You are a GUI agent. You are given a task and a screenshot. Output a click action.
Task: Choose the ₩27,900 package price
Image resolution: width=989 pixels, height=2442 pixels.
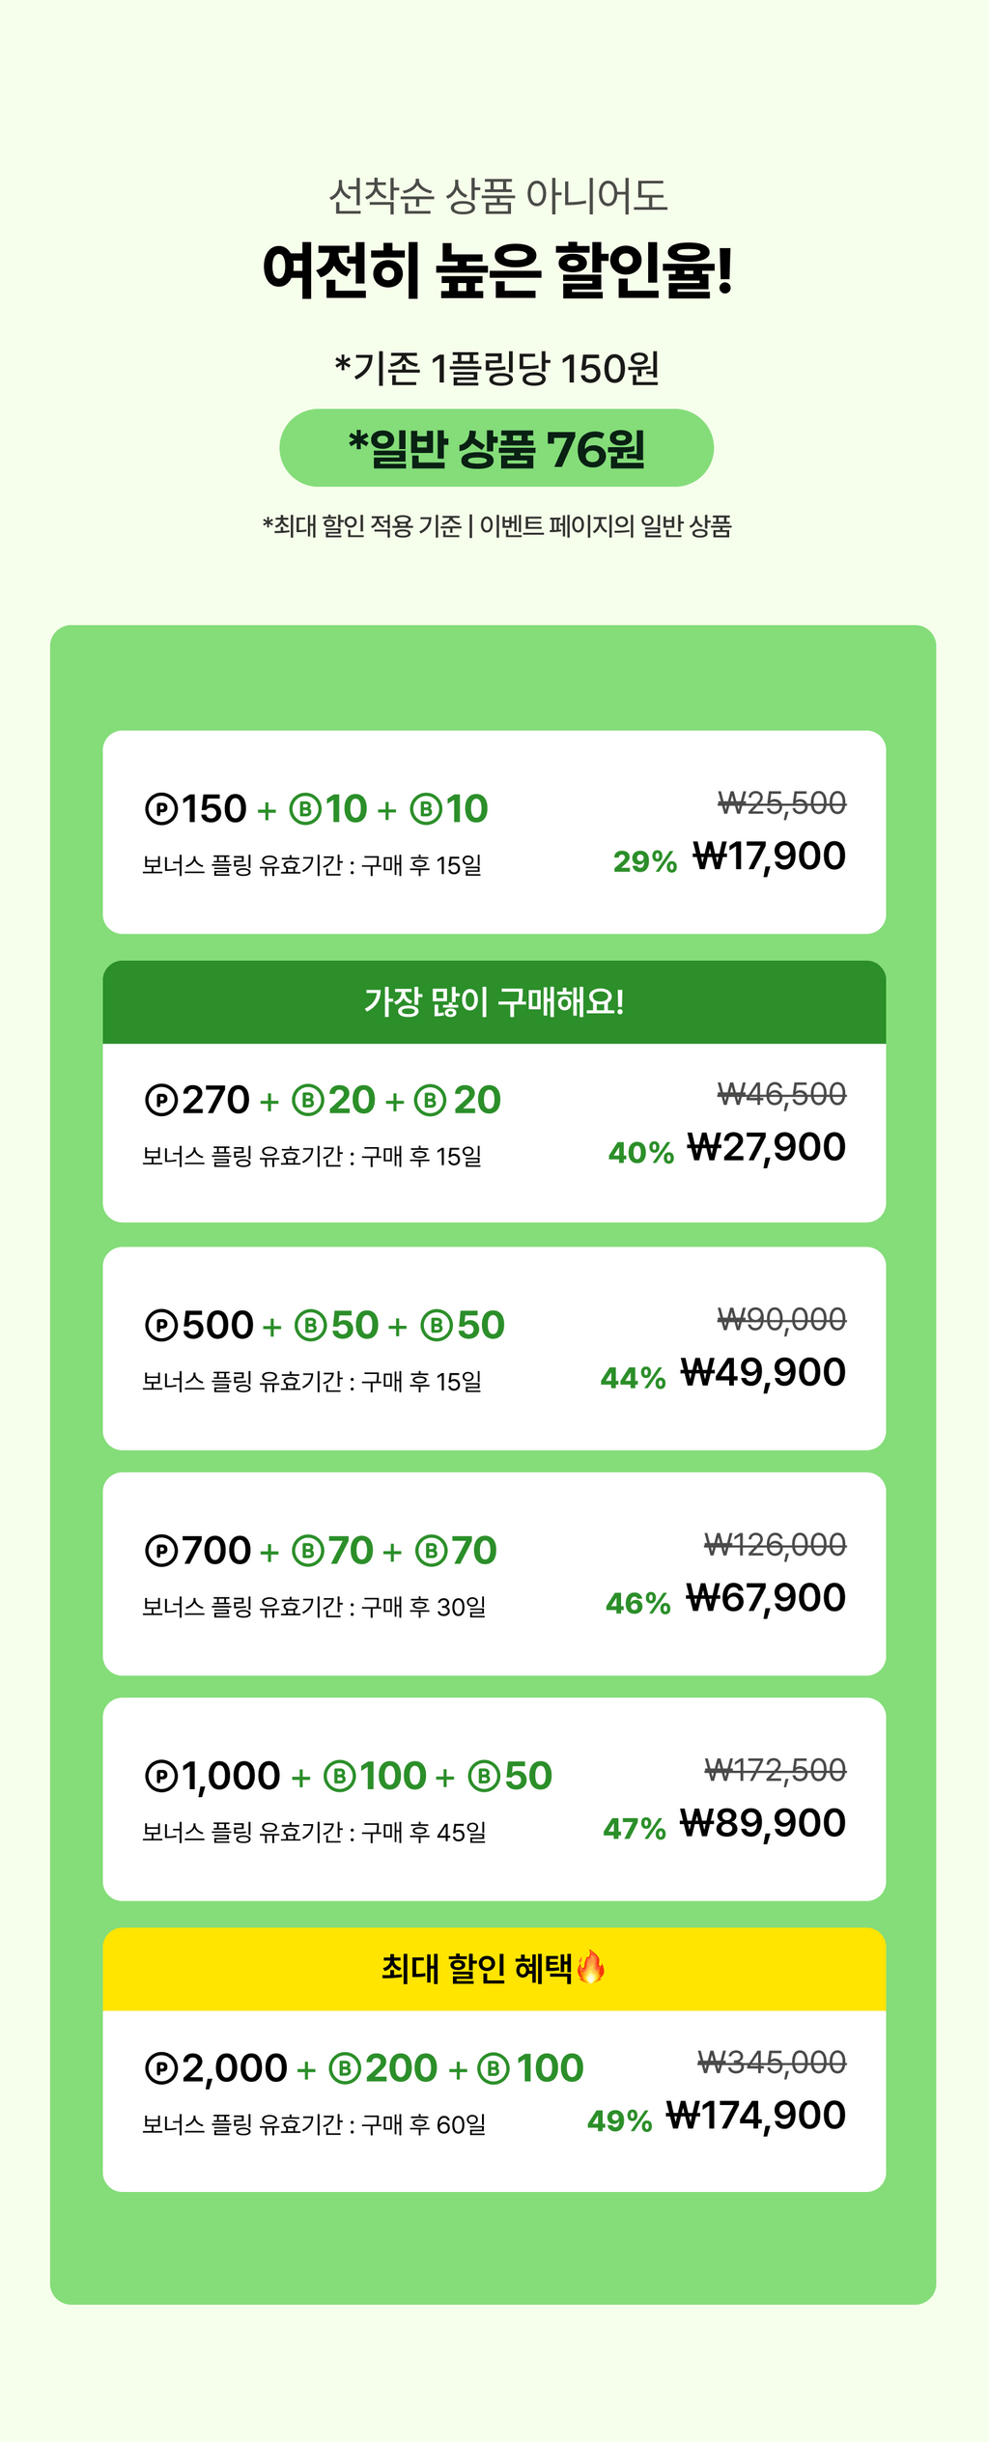766,1147
